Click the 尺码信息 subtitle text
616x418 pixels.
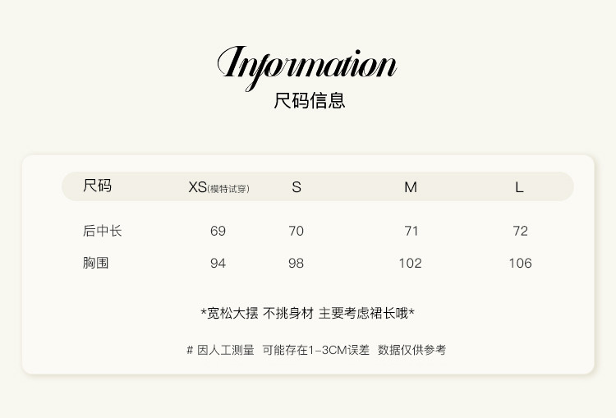pyautogui.click(x=309, y=100)
